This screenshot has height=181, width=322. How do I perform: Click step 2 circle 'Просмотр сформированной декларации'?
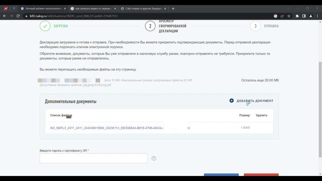pos(150,26)
